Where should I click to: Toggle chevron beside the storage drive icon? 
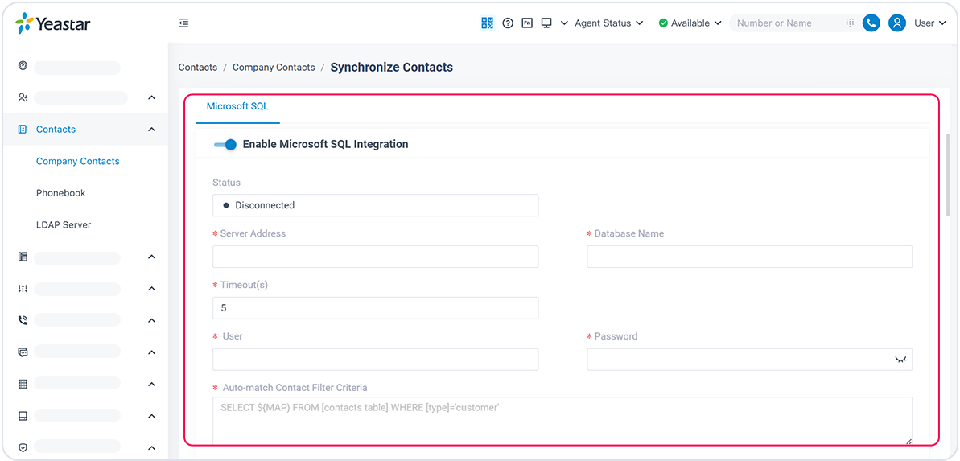[152, 416]
